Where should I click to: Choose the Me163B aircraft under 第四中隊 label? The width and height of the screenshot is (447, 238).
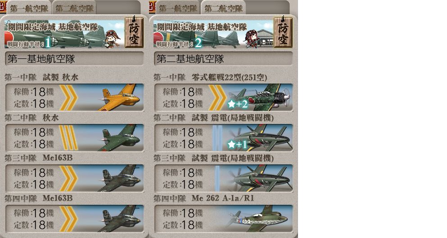tap(120, 218)
